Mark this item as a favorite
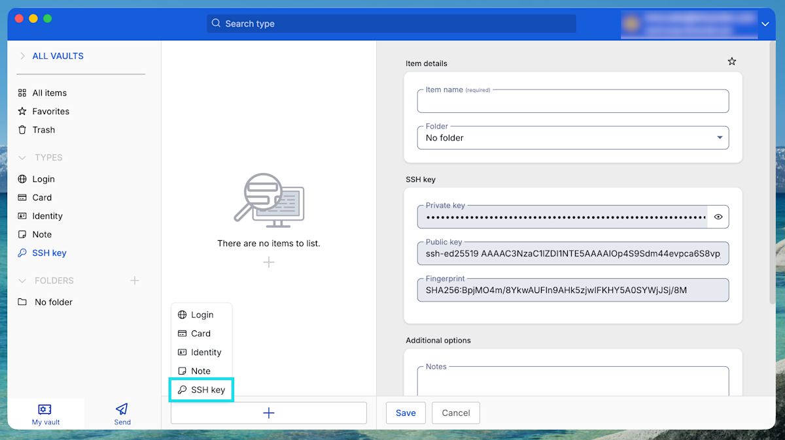The height and width of the screenshot is (440, 785). click(x=731, y=61)
